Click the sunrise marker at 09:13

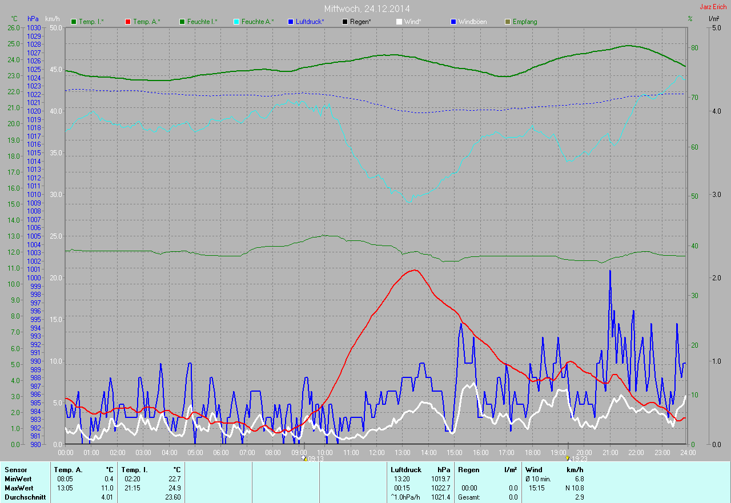tap(305, 458)
